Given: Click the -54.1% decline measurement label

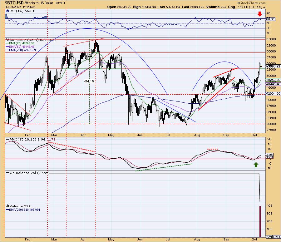Looking at the screenshot, I should (89, 81).
